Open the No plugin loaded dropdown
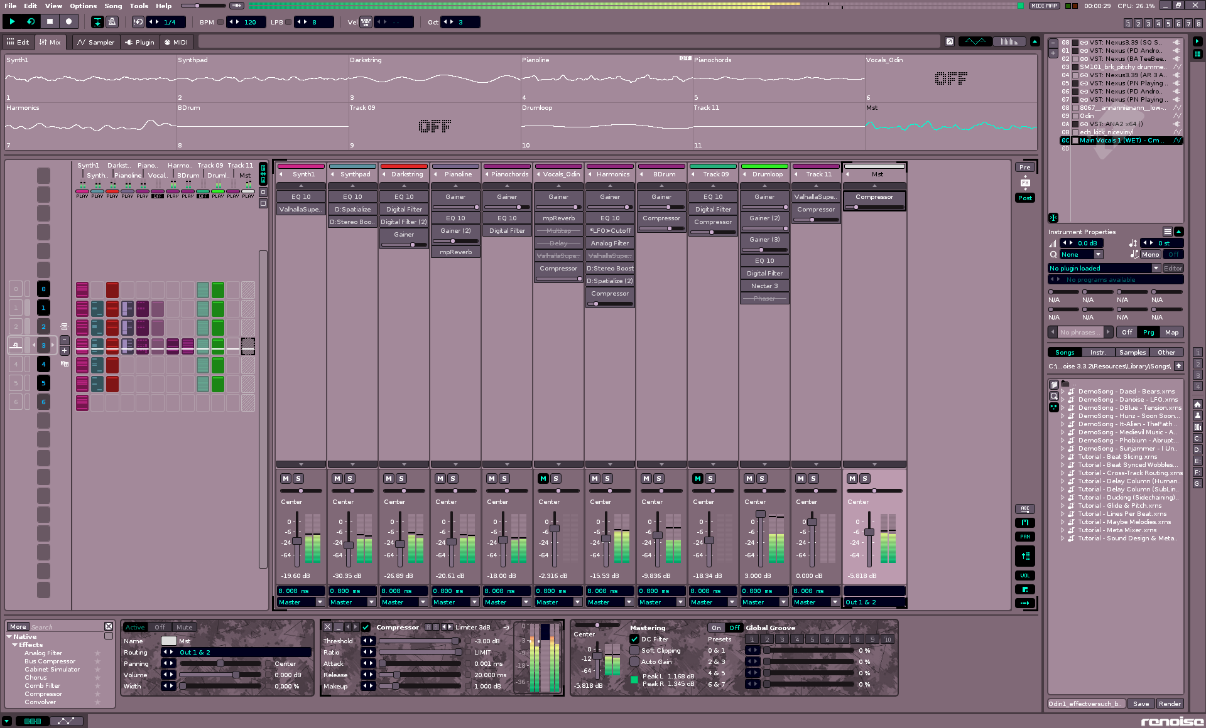The height and width of the screenshot is (728, 1206). (1104, 268)
